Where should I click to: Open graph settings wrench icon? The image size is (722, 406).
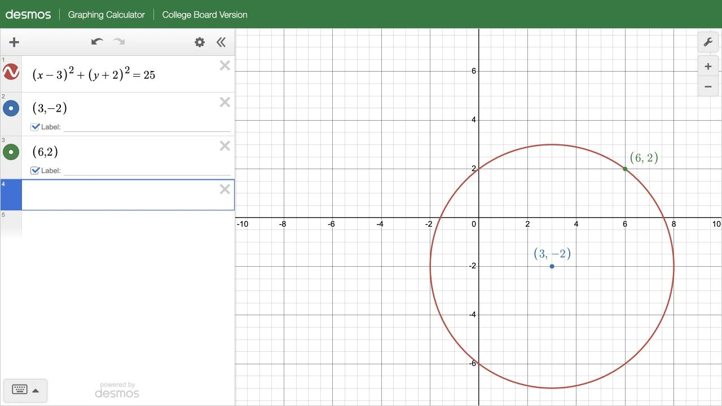(708, 42)
